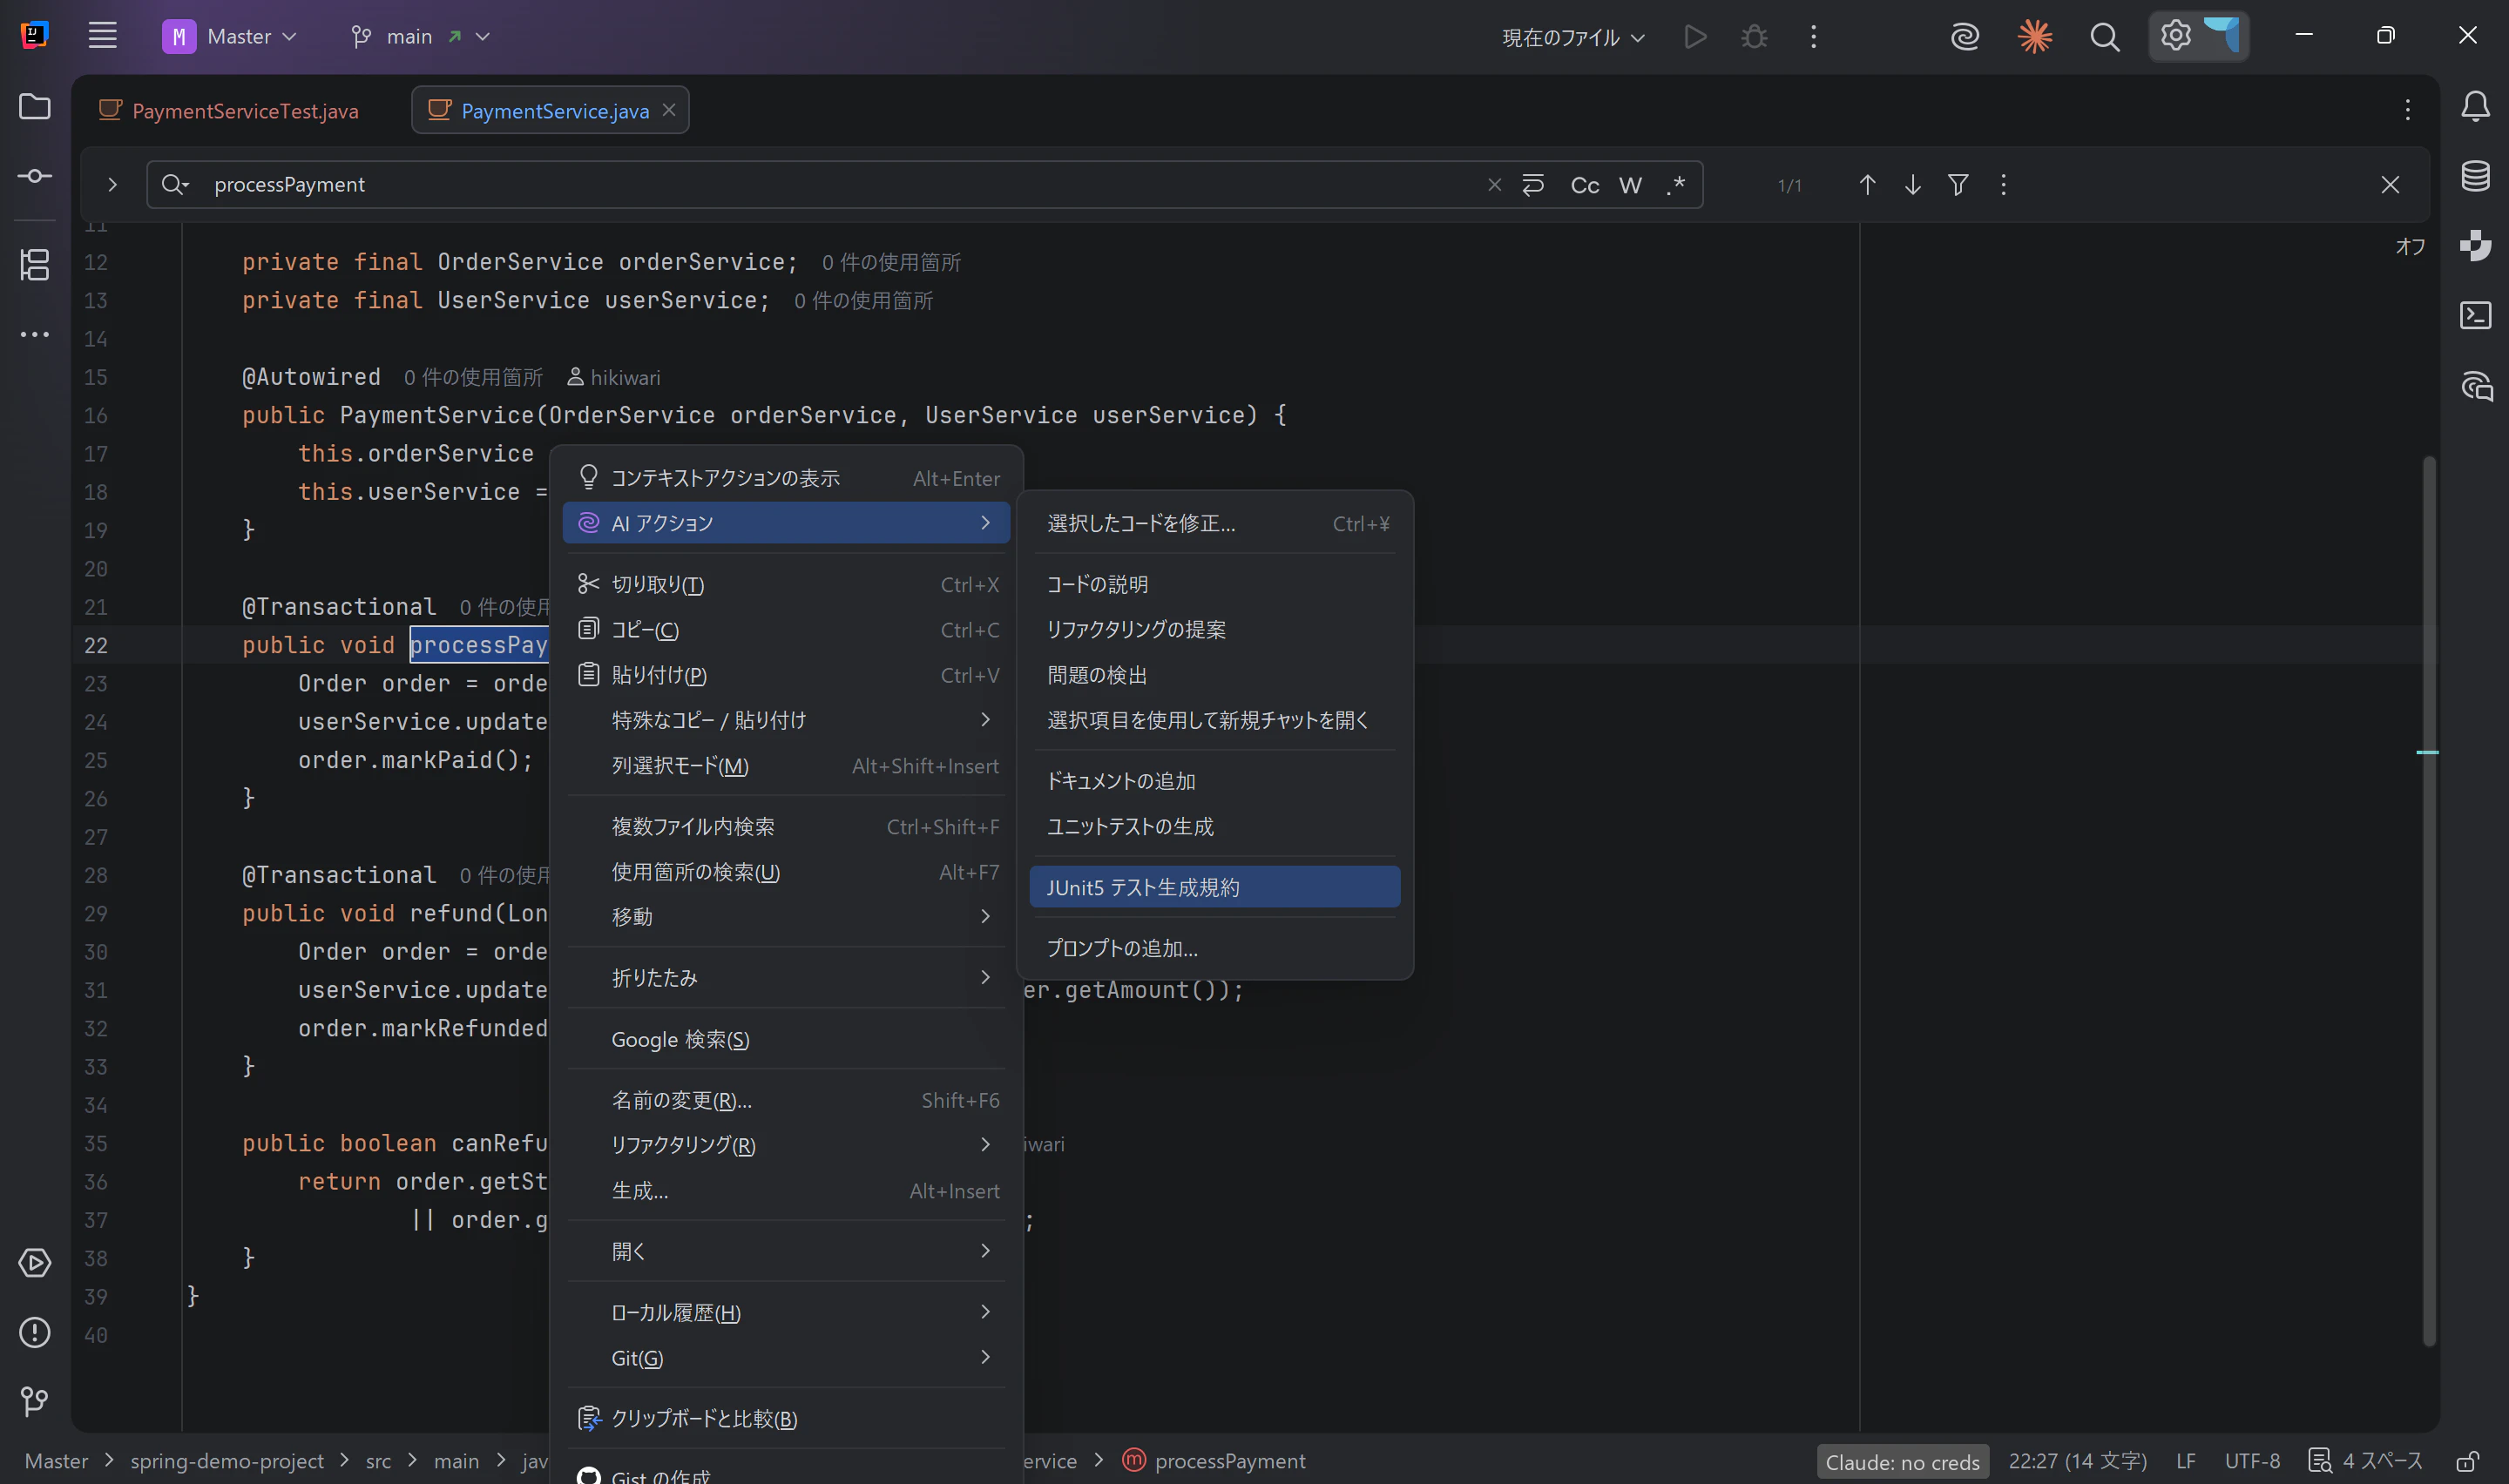Go to previous search occurrence
2509x1484 pixels.
(1866, 185)
